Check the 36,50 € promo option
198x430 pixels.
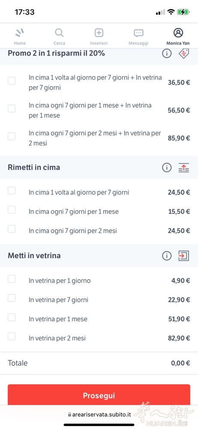click(12, 81)
